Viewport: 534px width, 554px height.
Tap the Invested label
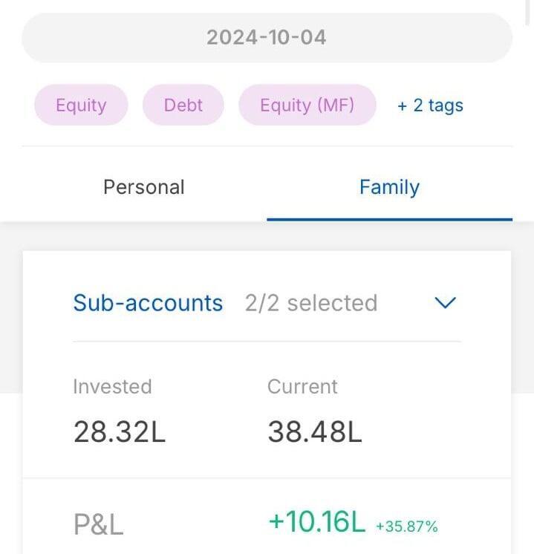112,386
